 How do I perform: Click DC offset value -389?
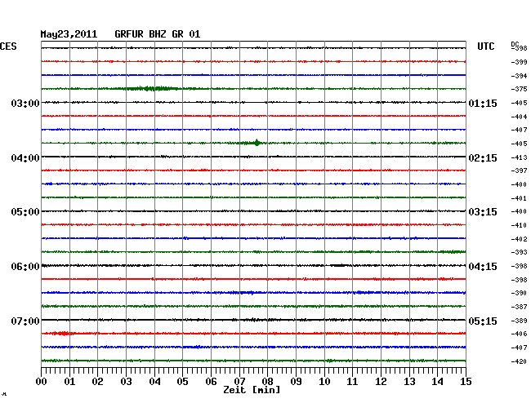519,321
